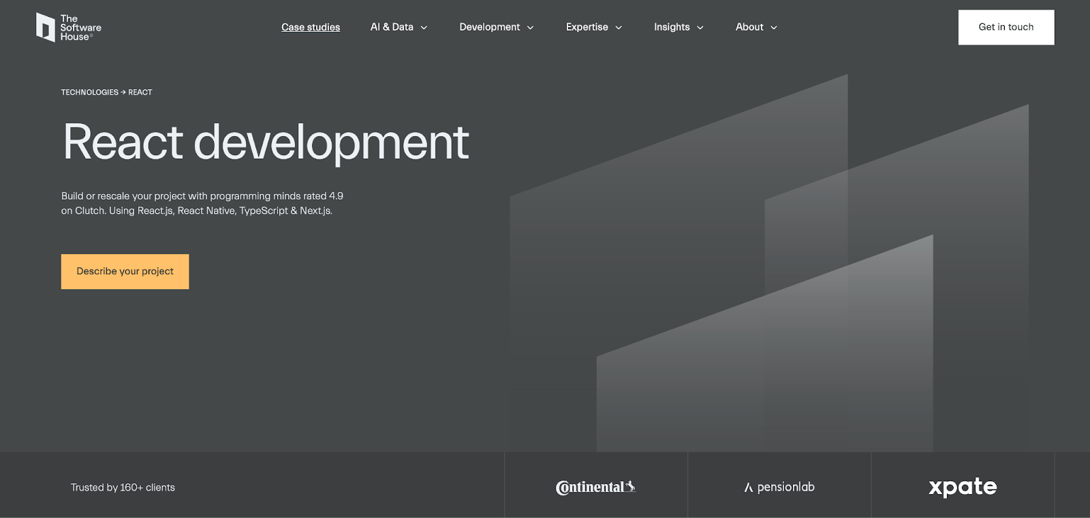Image resolution: width=1090 pixels, height=518 pixels.
Task: Open the Development menu
Action: [x=489, y=27]
